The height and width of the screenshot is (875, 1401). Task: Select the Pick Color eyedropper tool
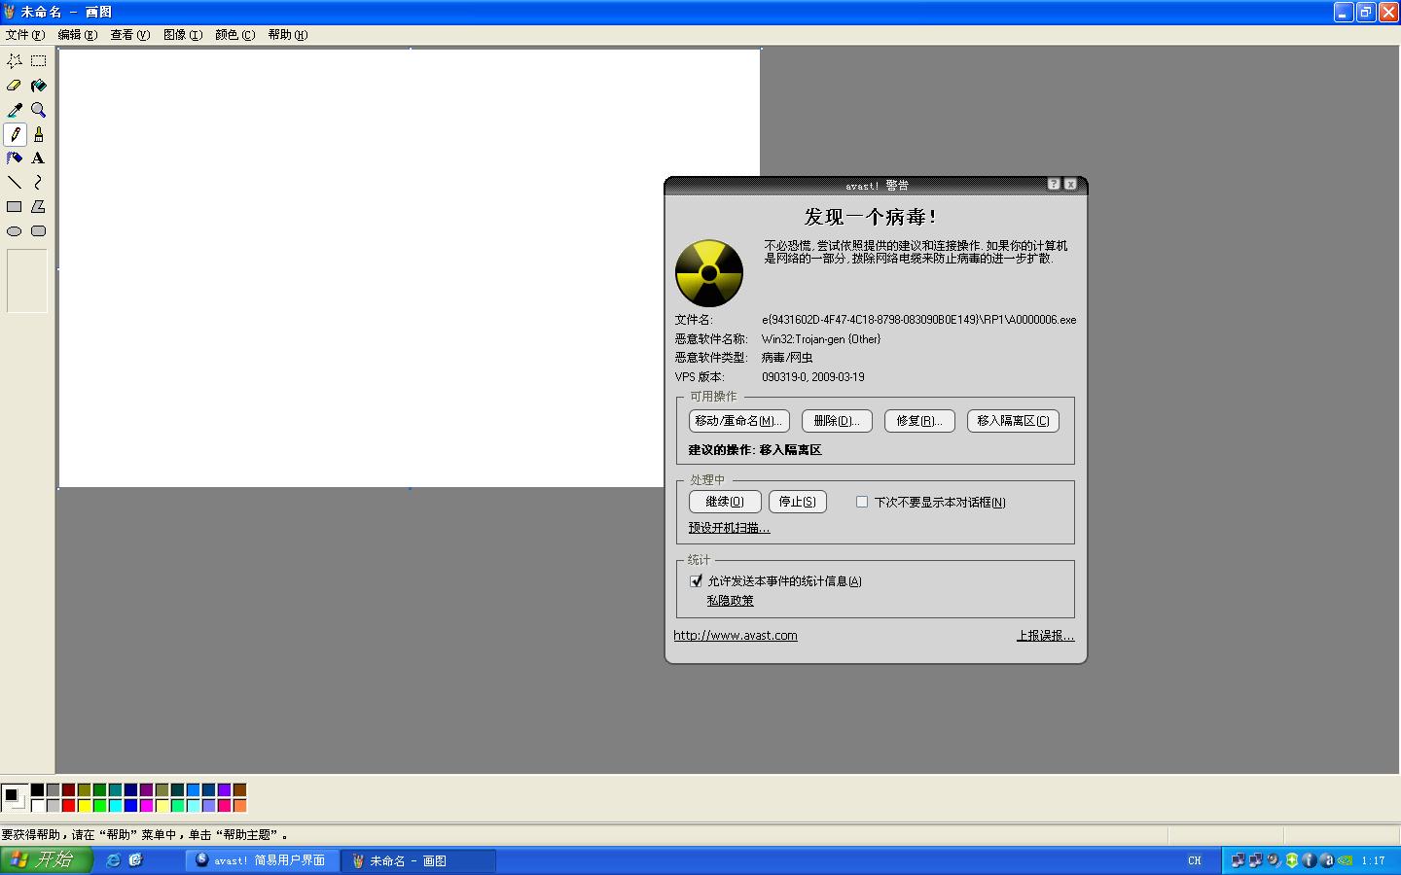point(15,110)
